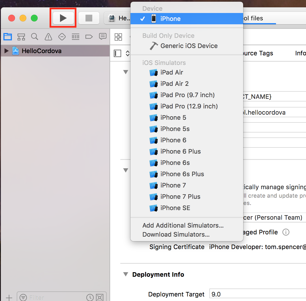The height and width of the screenshot is (301, 306).
Task: Open the Find navigator magnifying glass
Action: point(35,37)
